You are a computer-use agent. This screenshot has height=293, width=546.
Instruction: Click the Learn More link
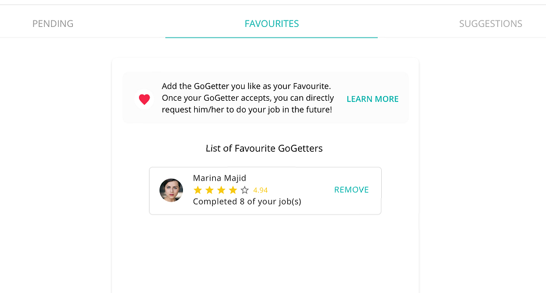(372, 99)
